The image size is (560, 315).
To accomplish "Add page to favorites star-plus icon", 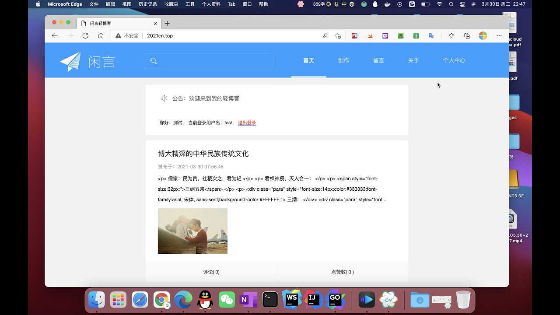I will click(338, 36).
